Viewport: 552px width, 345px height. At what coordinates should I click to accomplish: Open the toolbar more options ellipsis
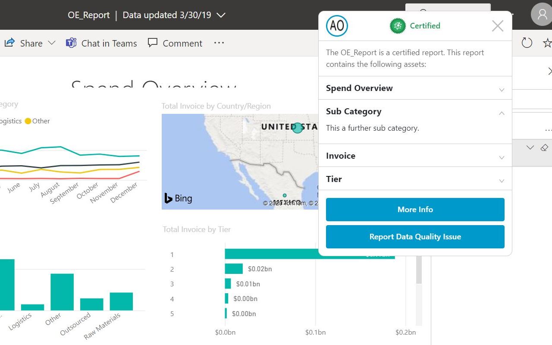coord(219,43)
